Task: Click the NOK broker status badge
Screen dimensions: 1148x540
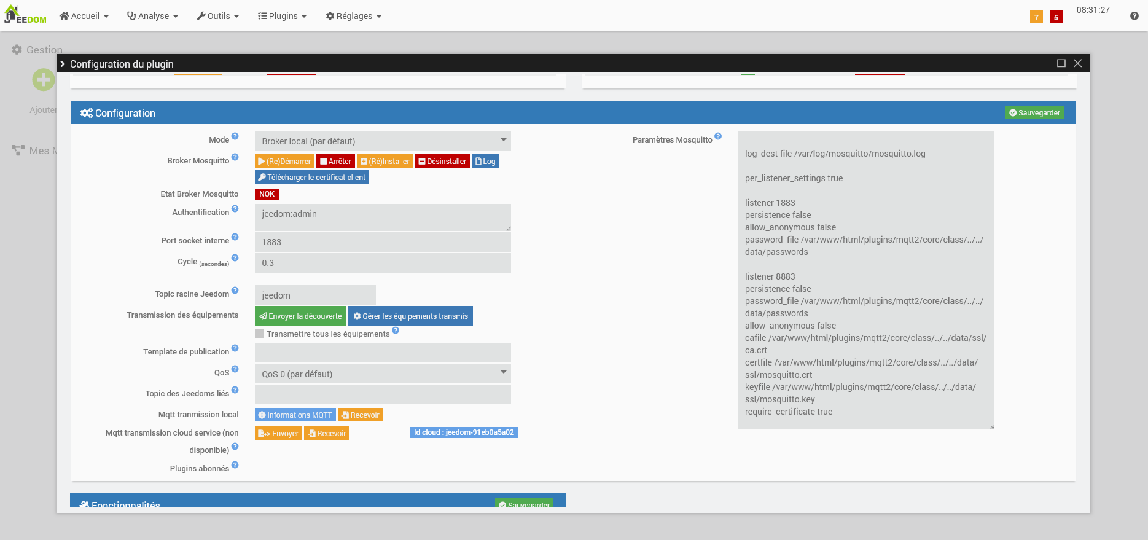Action: point(267,194)
